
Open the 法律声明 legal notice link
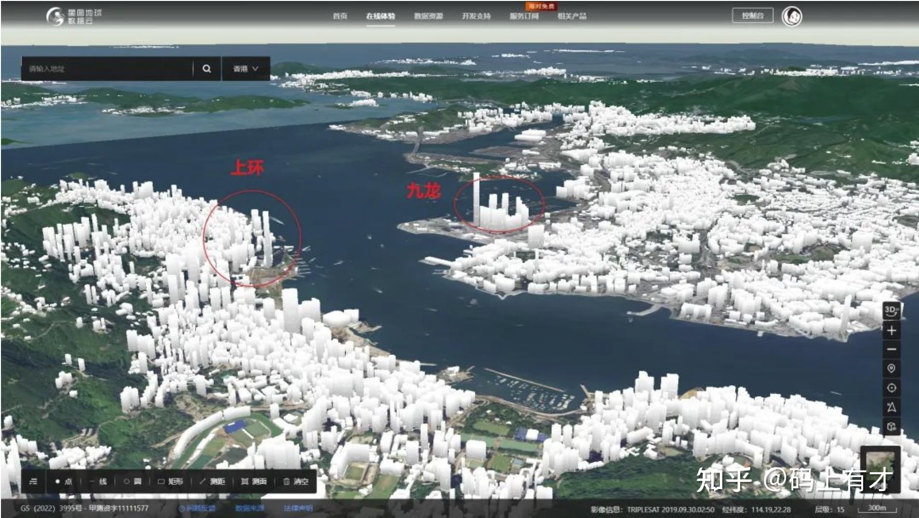pyautogui.click(x=298, y=508)
